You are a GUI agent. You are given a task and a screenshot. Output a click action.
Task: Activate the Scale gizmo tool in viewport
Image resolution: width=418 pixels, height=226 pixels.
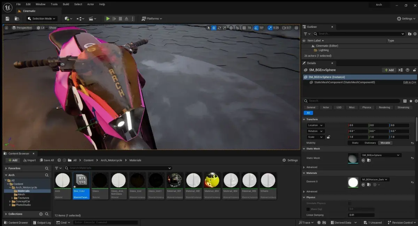(224, 28)
